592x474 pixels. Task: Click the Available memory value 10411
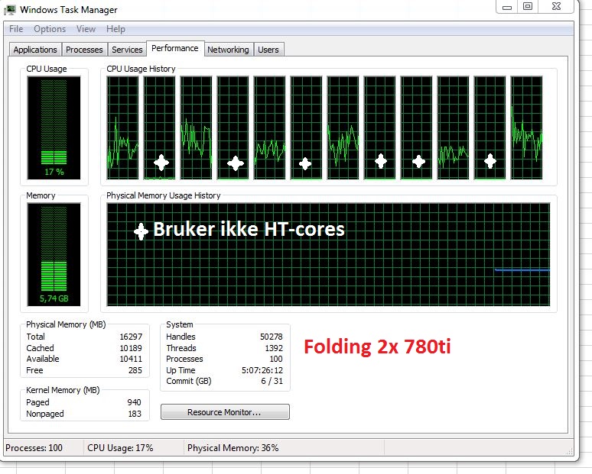click(x=131, y=359)
